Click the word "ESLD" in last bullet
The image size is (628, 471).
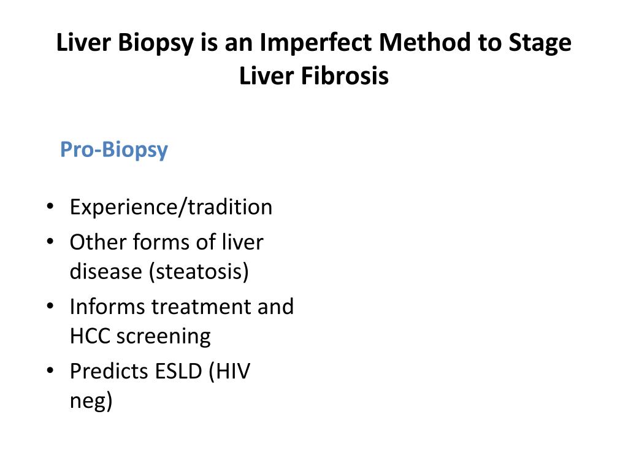pos(178,371)
